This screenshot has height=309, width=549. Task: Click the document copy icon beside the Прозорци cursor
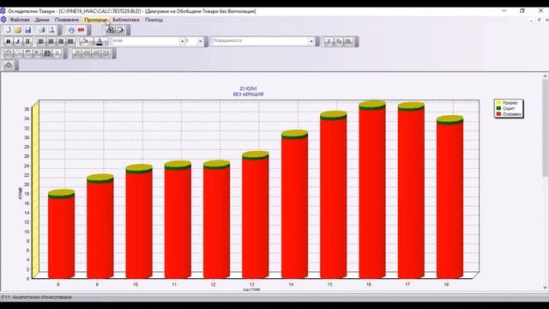111,30
